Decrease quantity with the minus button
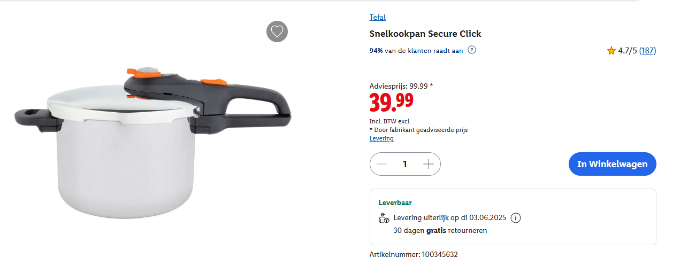This screenshot has height=258, width=688. click(x=382, y=164)
